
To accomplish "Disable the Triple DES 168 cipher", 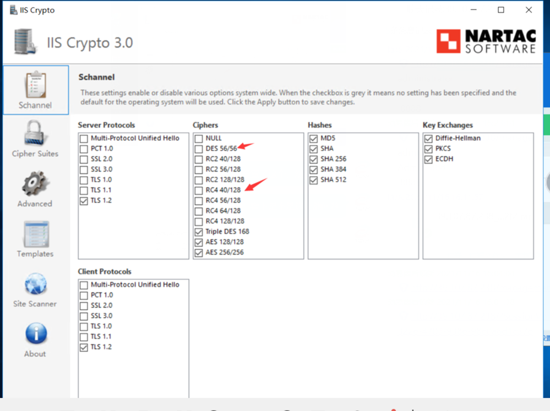I will [199, 232].
